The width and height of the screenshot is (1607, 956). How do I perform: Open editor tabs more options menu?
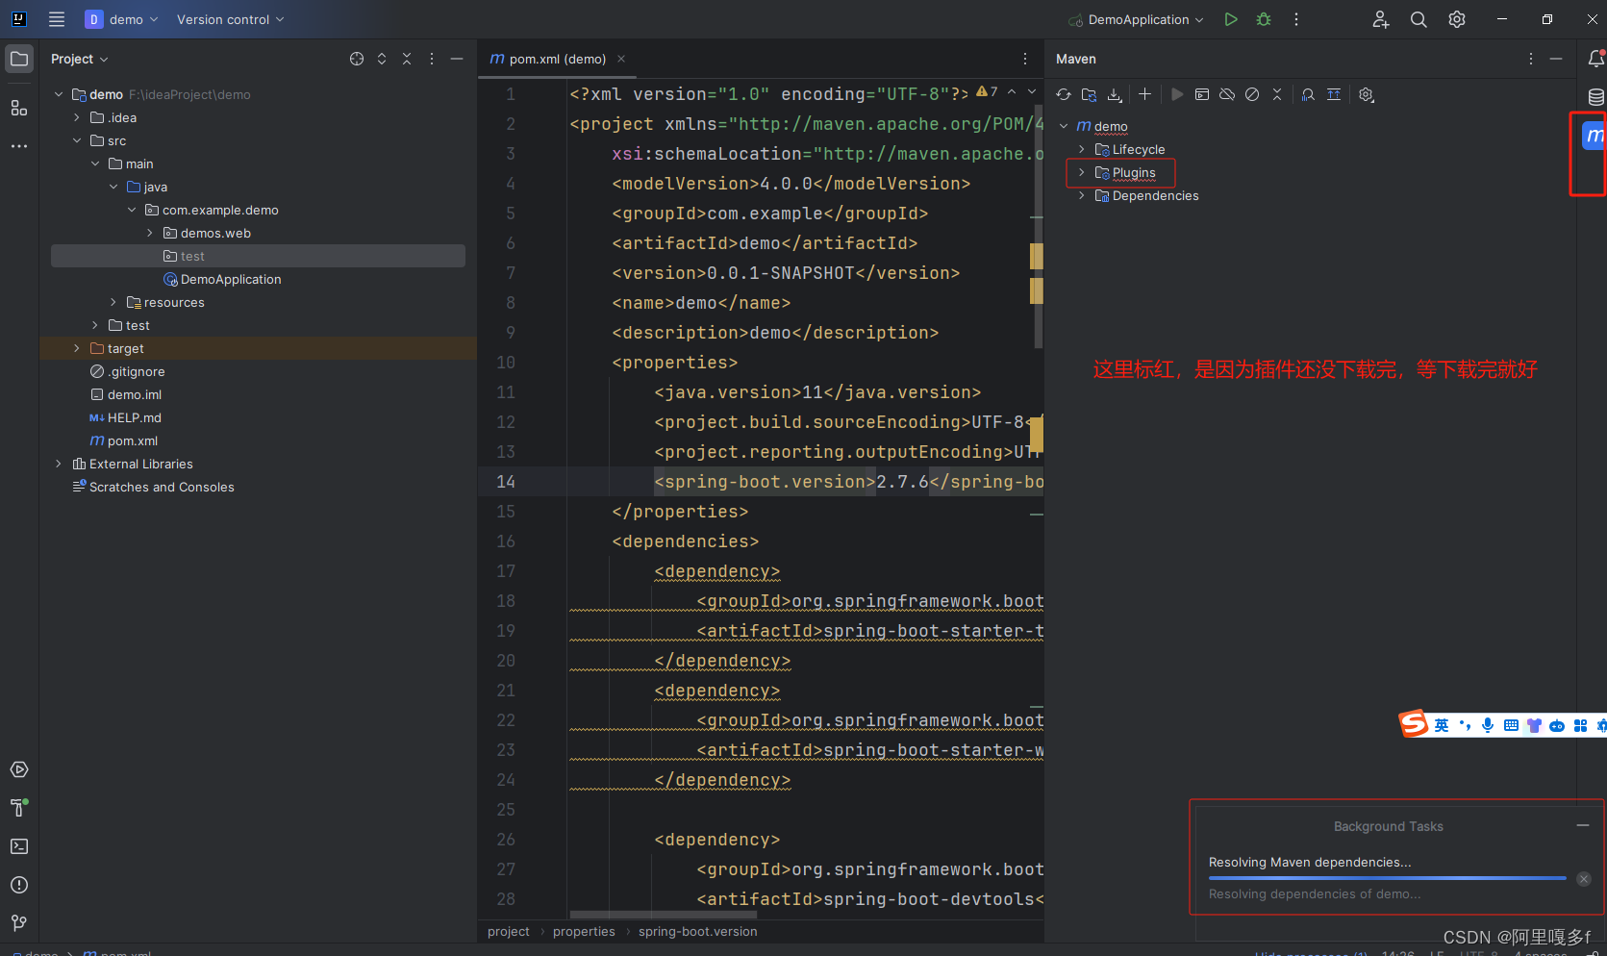[1025, 59]
